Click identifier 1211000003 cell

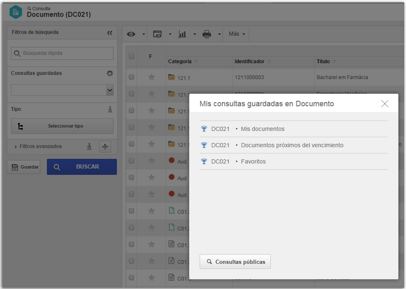(x=249, y=77)
